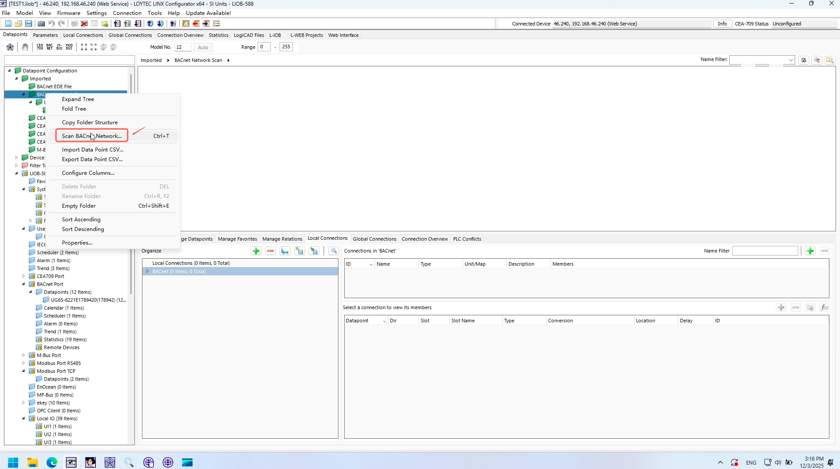This screenshot has width=840, height=469.
Task: Click the redo arrow toolbar icon
Action: [62, 24]
